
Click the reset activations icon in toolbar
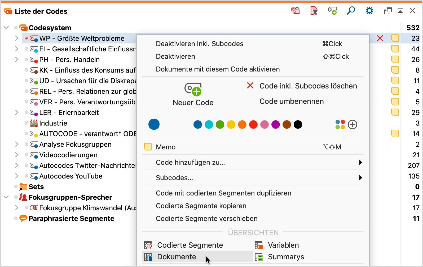point(295,11)
